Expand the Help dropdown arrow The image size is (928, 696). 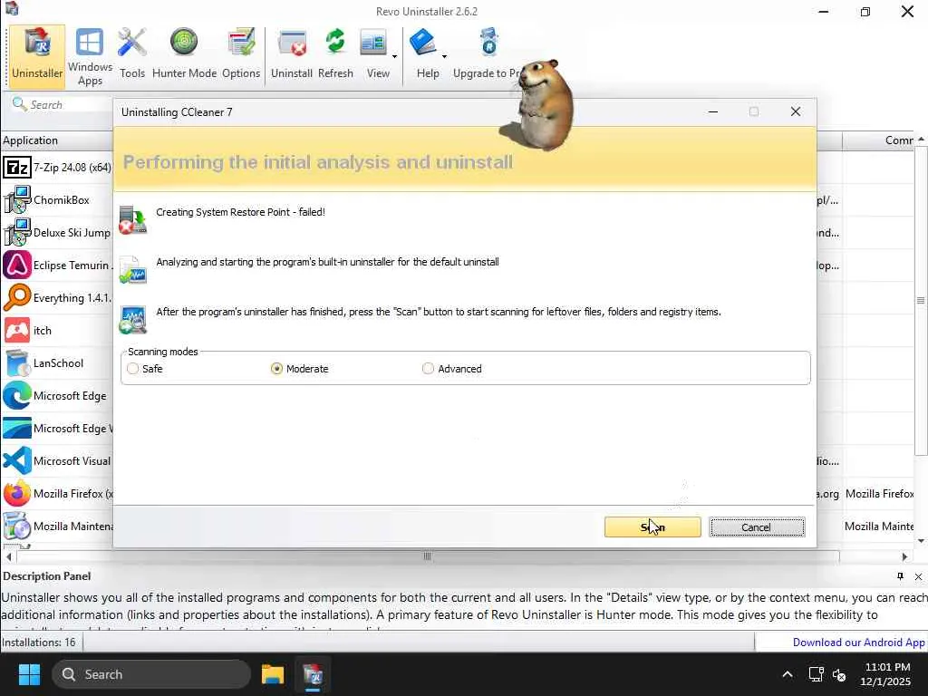tap(444, 57)
